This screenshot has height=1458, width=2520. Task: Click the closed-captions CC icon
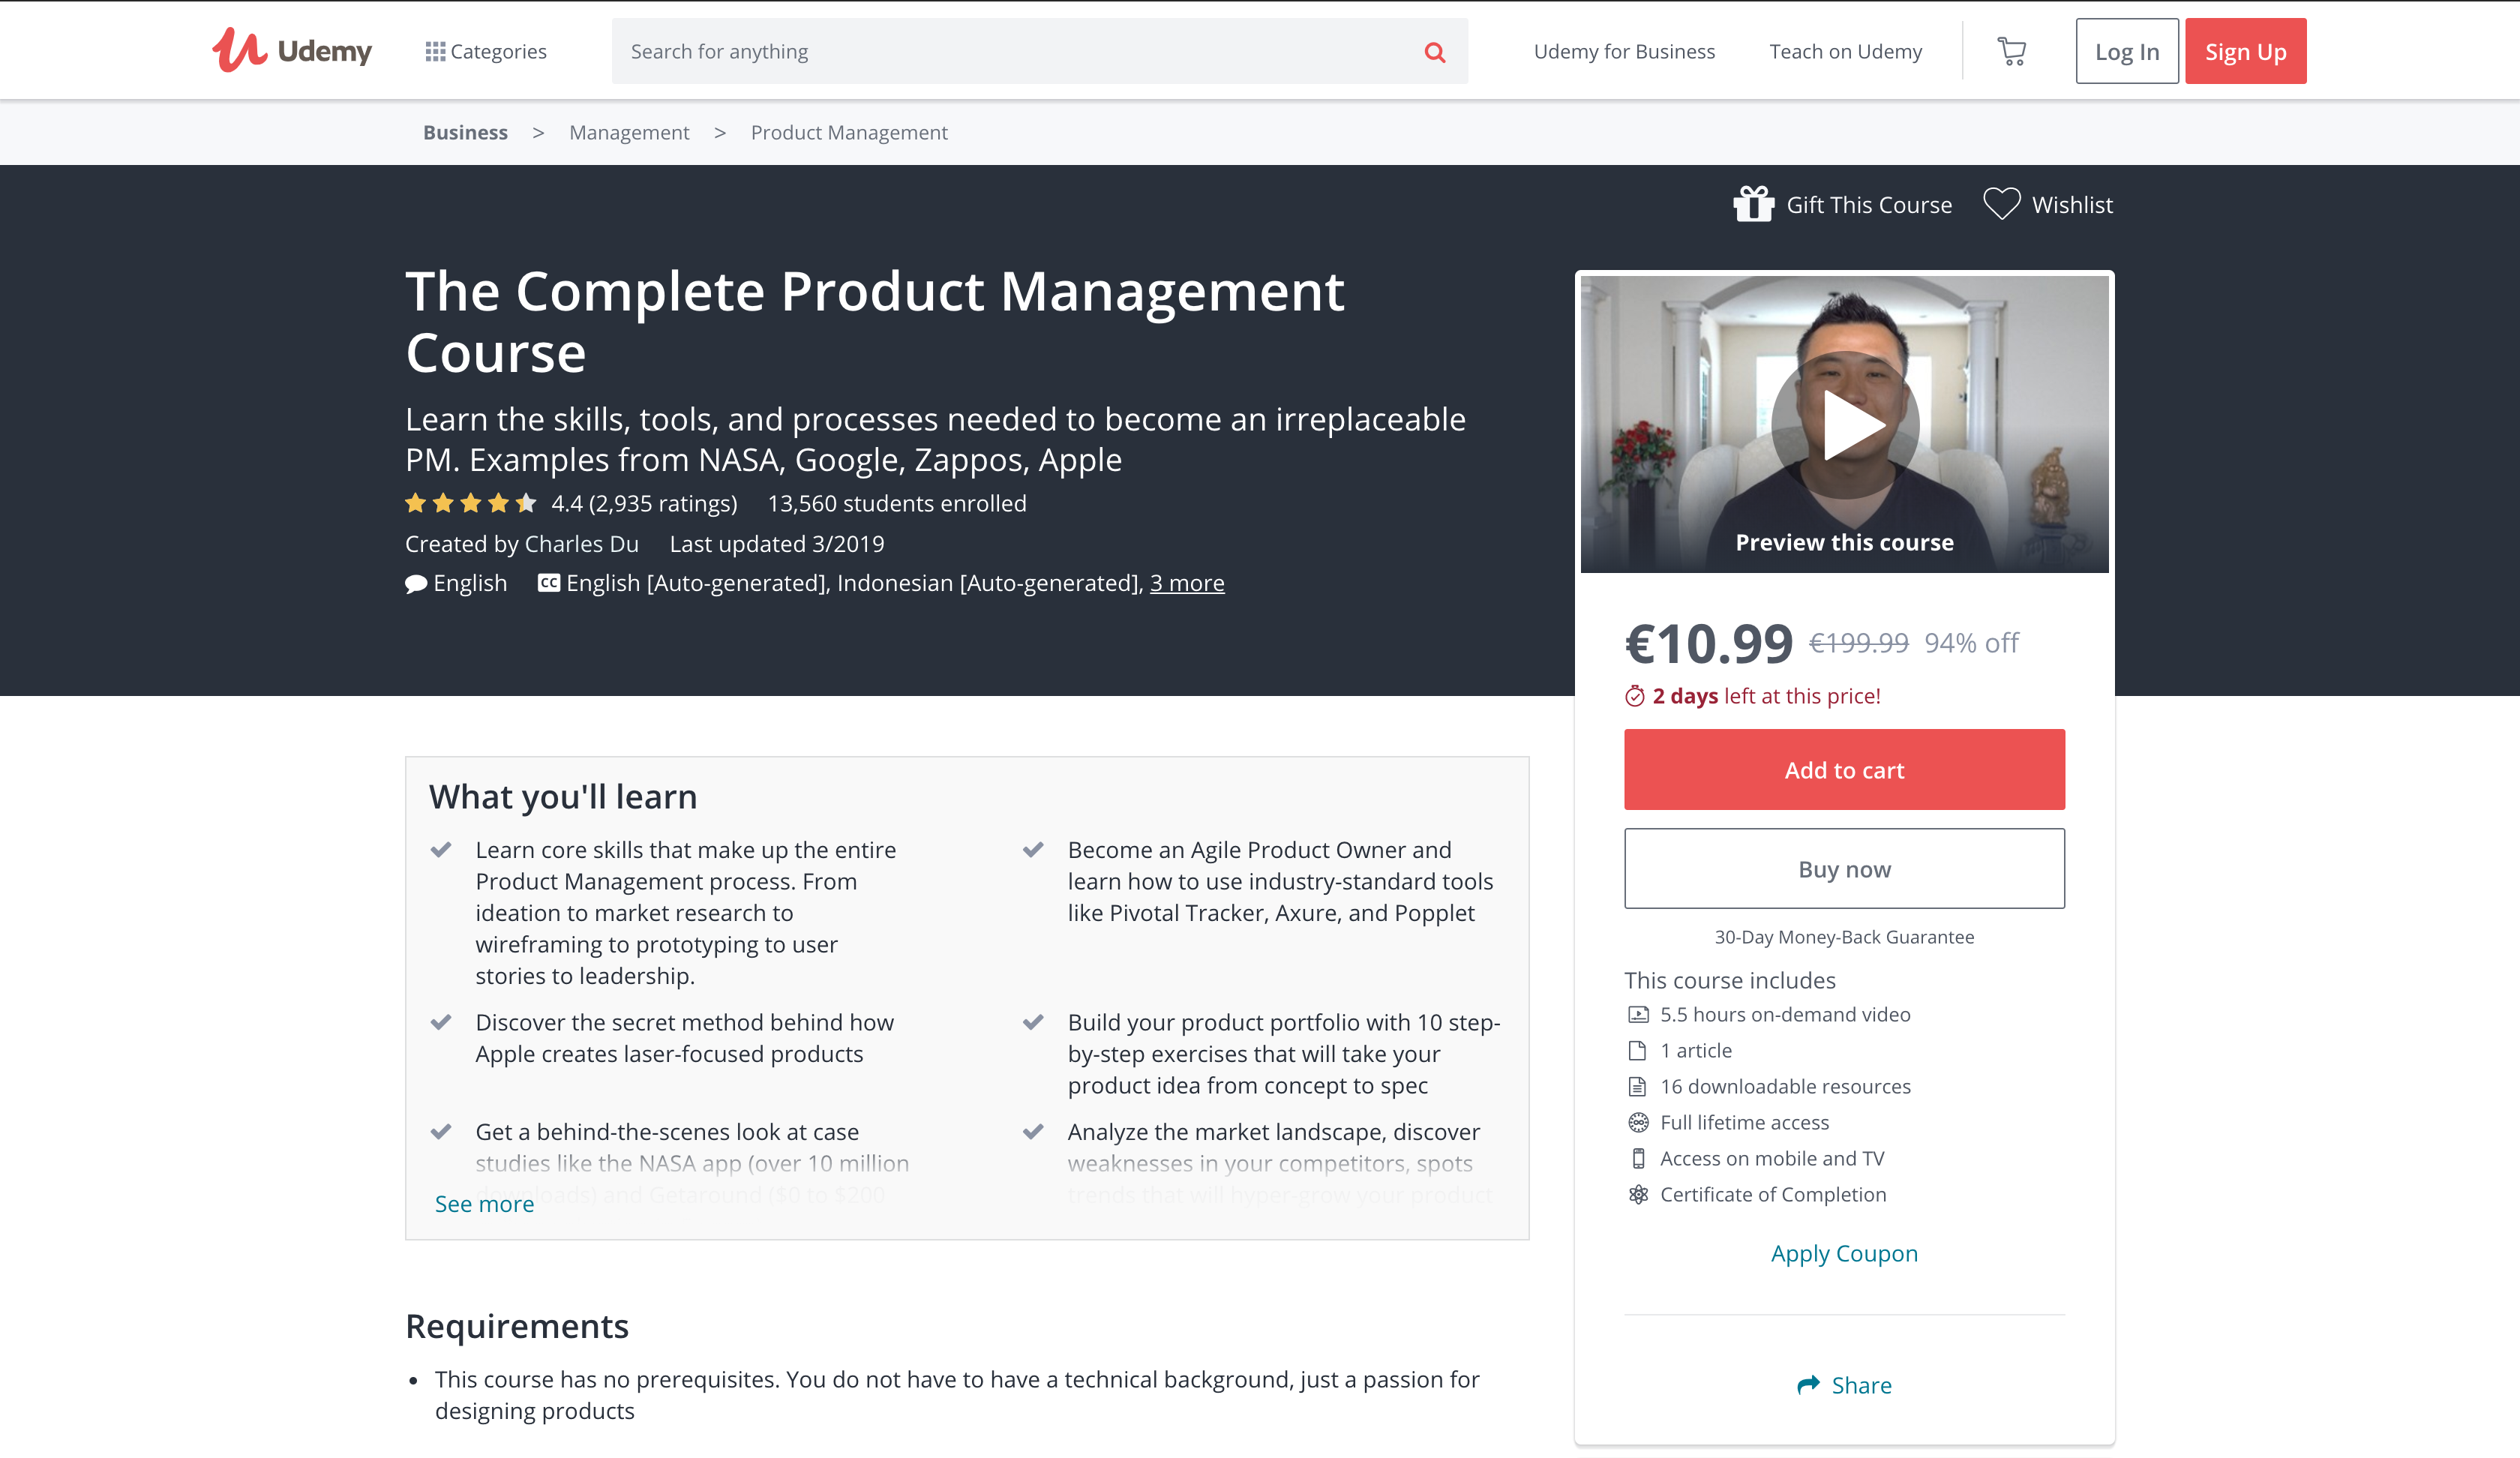[x=548, y=582]
